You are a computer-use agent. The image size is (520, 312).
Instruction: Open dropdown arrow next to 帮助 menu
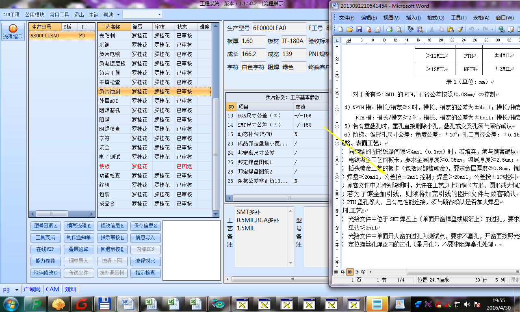(118, 15)
